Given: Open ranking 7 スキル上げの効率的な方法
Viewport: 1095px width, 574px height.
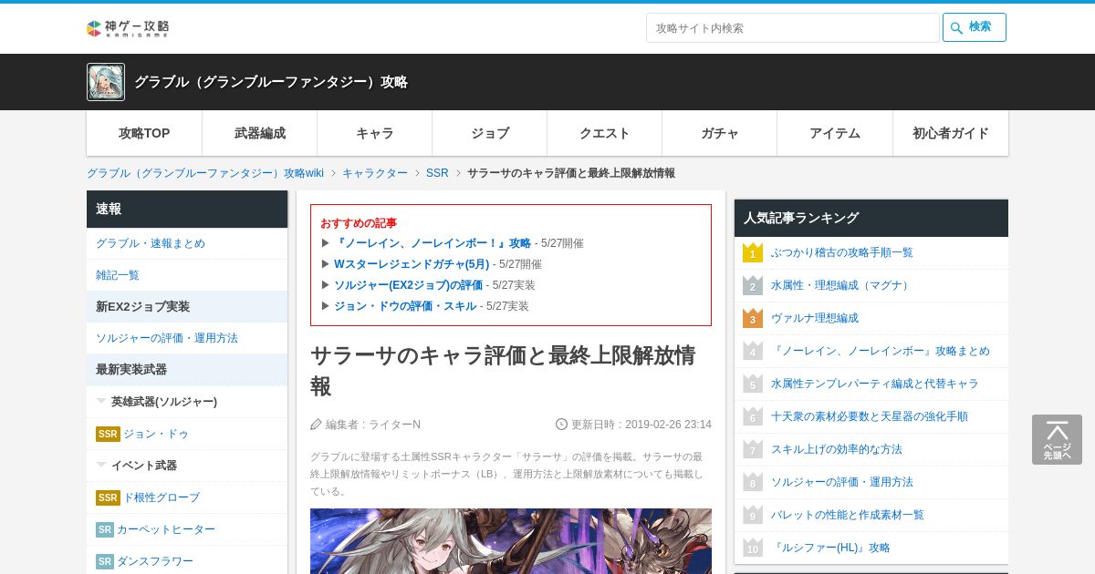Looking at the screenshot, I should click(837, 449).
